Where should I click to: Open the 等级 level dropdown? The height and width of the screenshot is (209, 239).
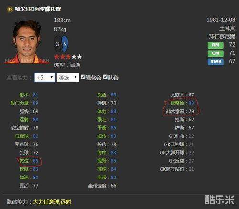point(68,77)
